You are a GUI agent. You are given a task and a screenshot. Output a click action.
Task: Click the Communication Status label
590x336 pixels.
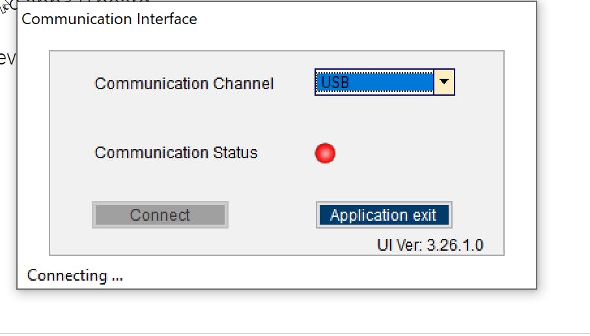point(176,153)
